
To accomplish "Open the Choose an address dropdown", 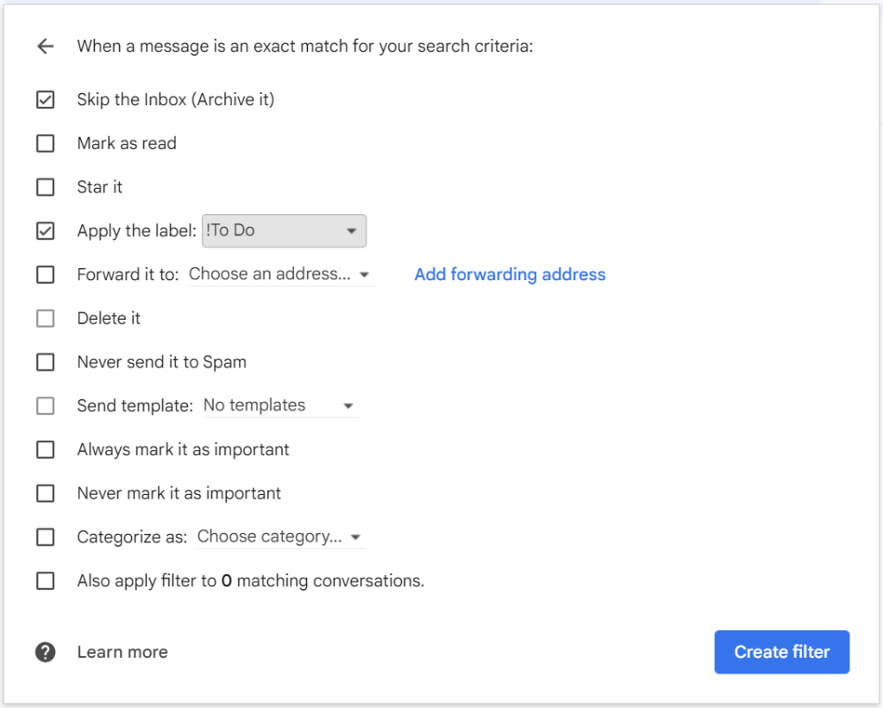I will (281, 274).
